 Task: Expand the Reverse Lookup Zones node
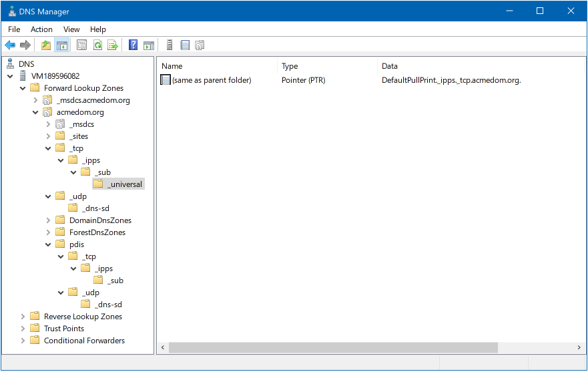click(23, 317)
